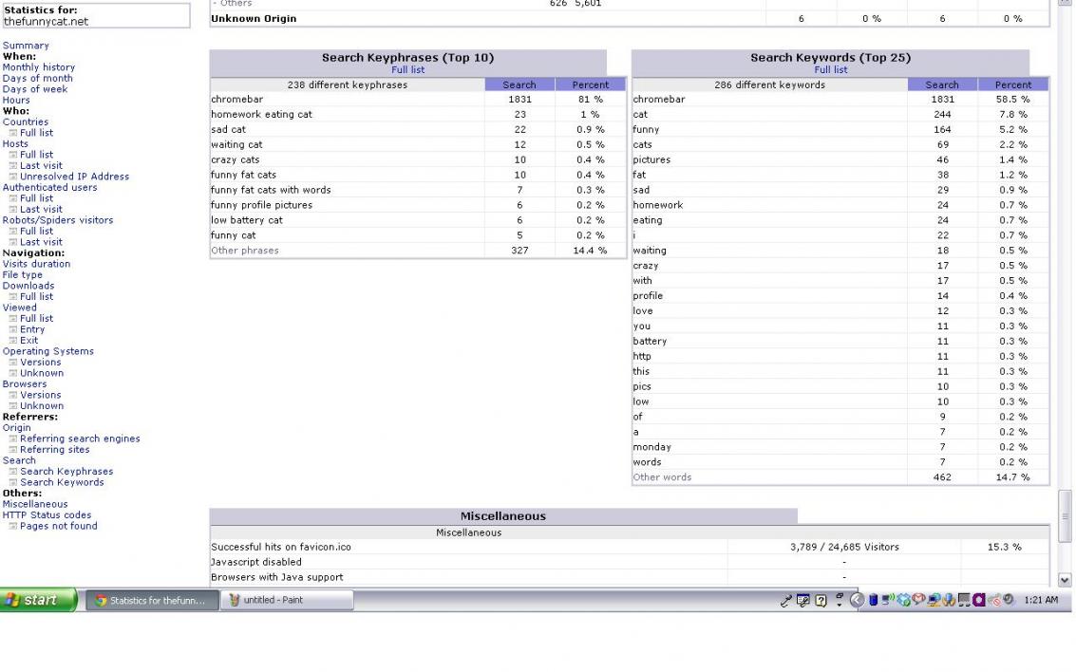The width and height of the screenshot is (1076, 672).
Task: Click the 'Other words' row label
Action: [x=662, y=477]
